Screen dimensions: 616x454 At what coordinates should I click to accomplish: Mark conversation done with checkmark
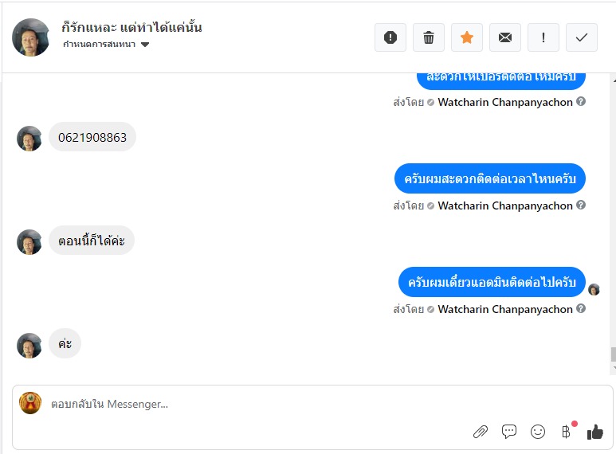click(x=582, y=37)
